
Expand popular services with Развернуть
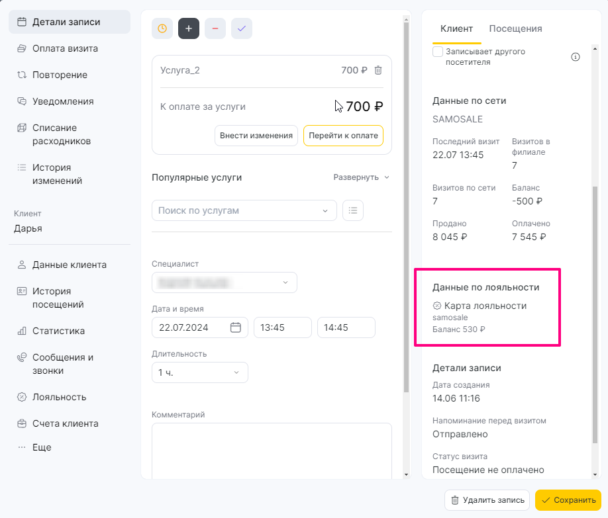361,177
